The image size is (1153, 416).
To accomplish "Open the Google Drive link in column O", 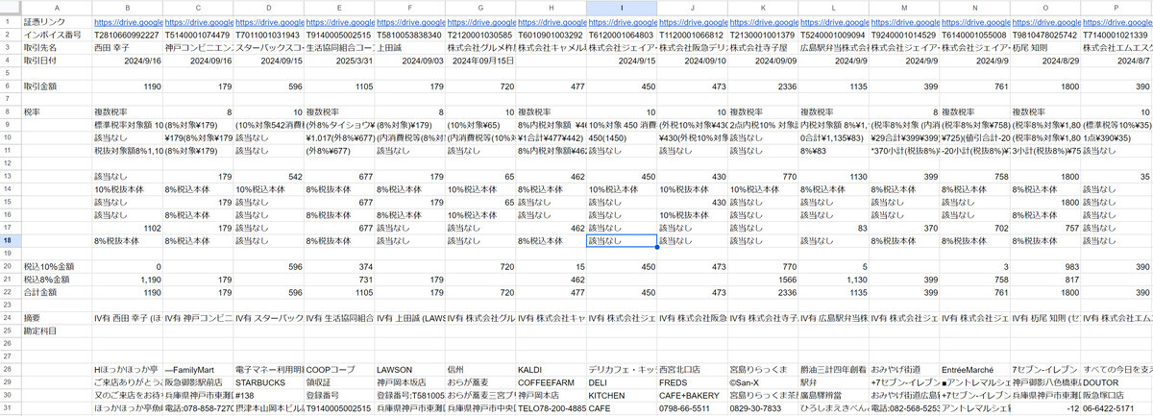I will [1045, 20].
